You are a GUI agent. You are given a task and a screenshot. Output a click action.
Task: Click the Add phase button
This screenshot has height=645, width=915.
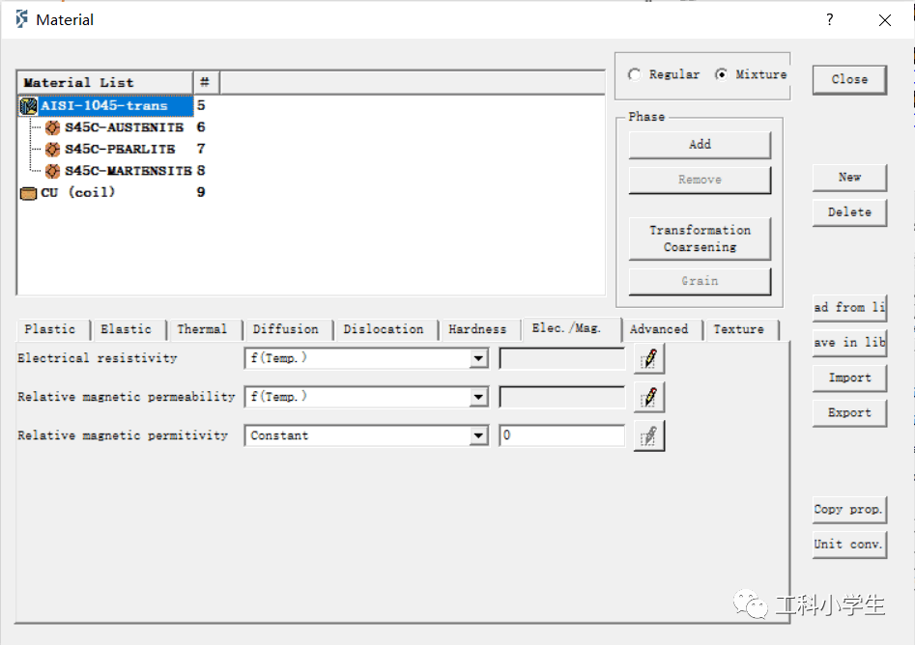(700, 145)
